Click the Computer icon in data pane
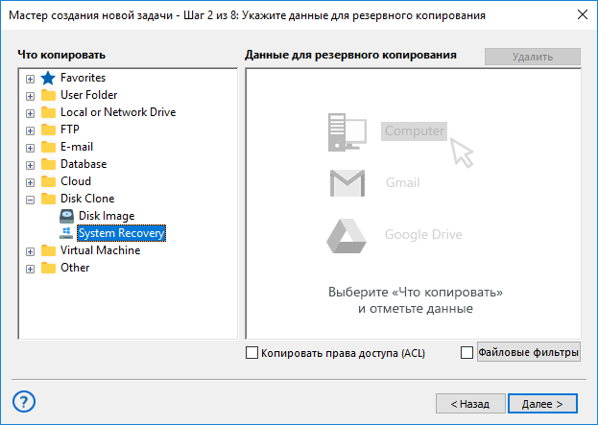The height and width of the screenshot is (425, 598). [347, 132]
